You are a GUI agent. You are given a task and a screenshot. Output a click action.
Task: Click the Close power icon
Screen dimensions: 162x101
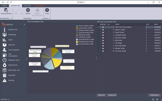[x=47, y=10]
